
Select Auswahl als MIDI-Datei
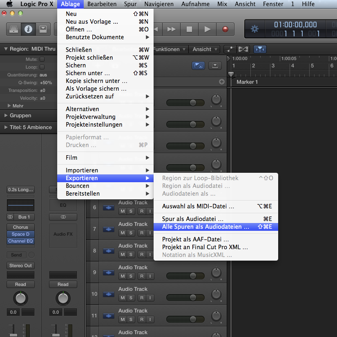click(216, 206)
